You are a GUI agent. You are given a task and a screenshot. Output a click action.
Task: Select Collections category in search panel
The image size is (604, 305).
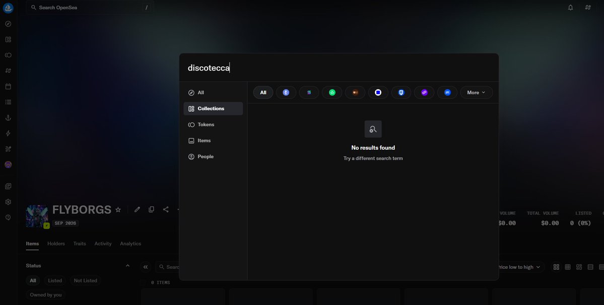tap(214, 109)
